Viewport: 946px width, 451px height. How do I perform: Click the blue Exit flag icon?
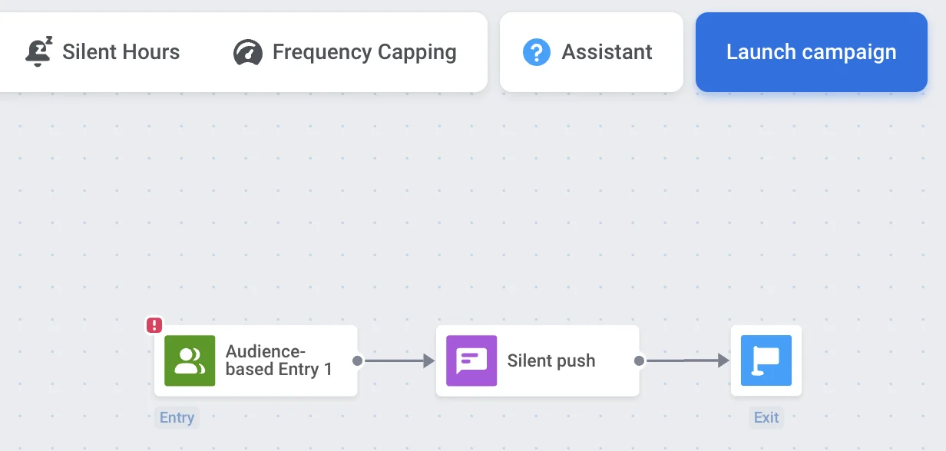766,360
